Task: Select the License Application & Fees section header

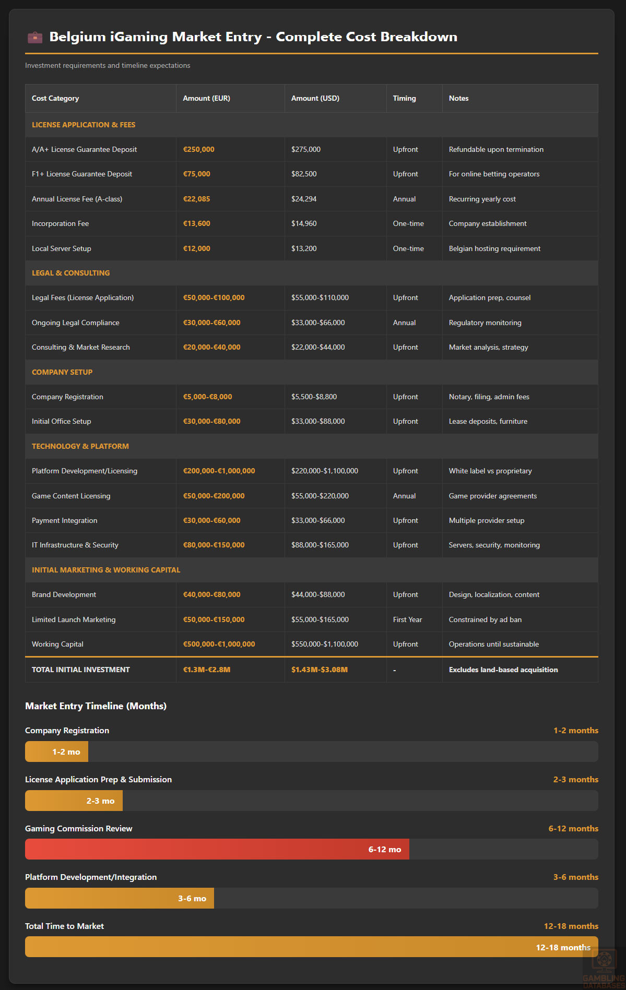Action: click(x=84, y=125)
